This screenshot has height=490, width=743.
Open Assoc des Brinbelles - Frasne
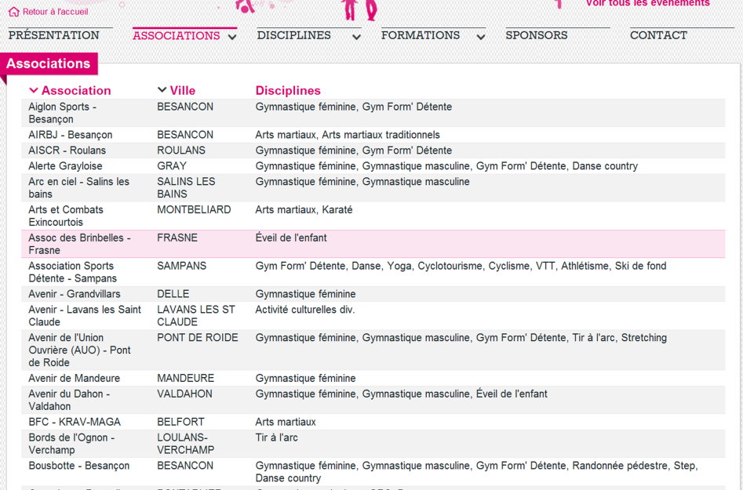coord(79,243)
